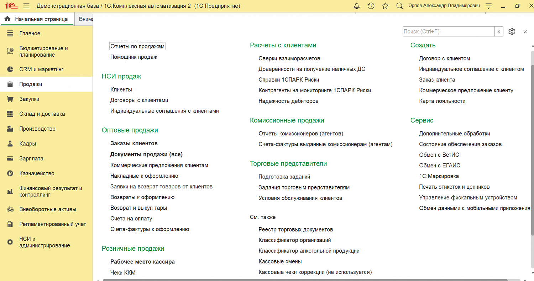Viewport: 534px width, 281px height.
Task: Click the Главное section icon
Action: pos(10,33)
